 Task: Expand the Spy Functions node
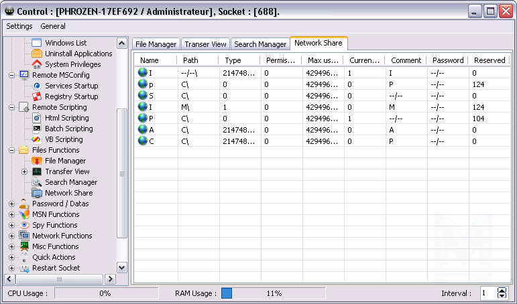(x=12, y=225)
